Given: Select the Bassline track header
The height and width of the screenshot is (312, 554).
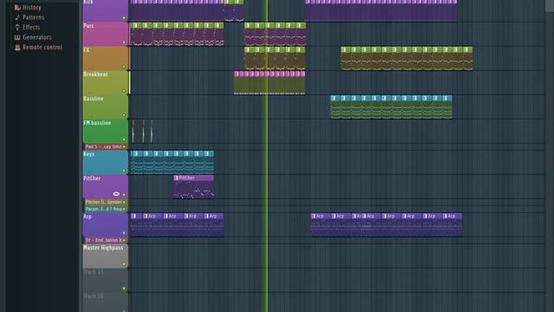Looking at the screenshot, I should click(x=106, y=107).
